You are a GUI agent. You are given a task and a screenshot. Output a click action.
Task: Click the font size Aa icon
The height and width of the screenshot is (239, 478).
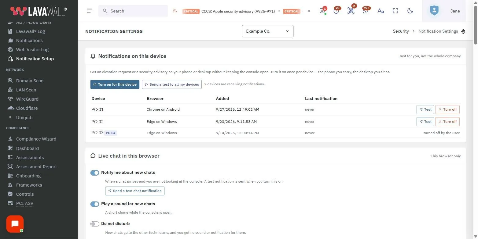381,11
